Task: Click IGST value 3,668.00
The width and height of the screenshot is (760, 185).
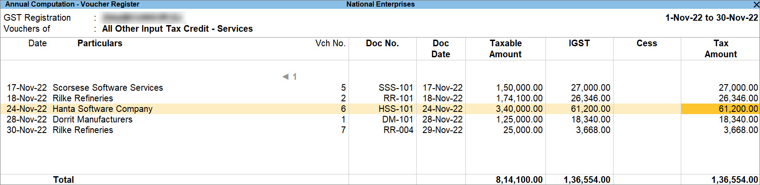Action: 593,130
